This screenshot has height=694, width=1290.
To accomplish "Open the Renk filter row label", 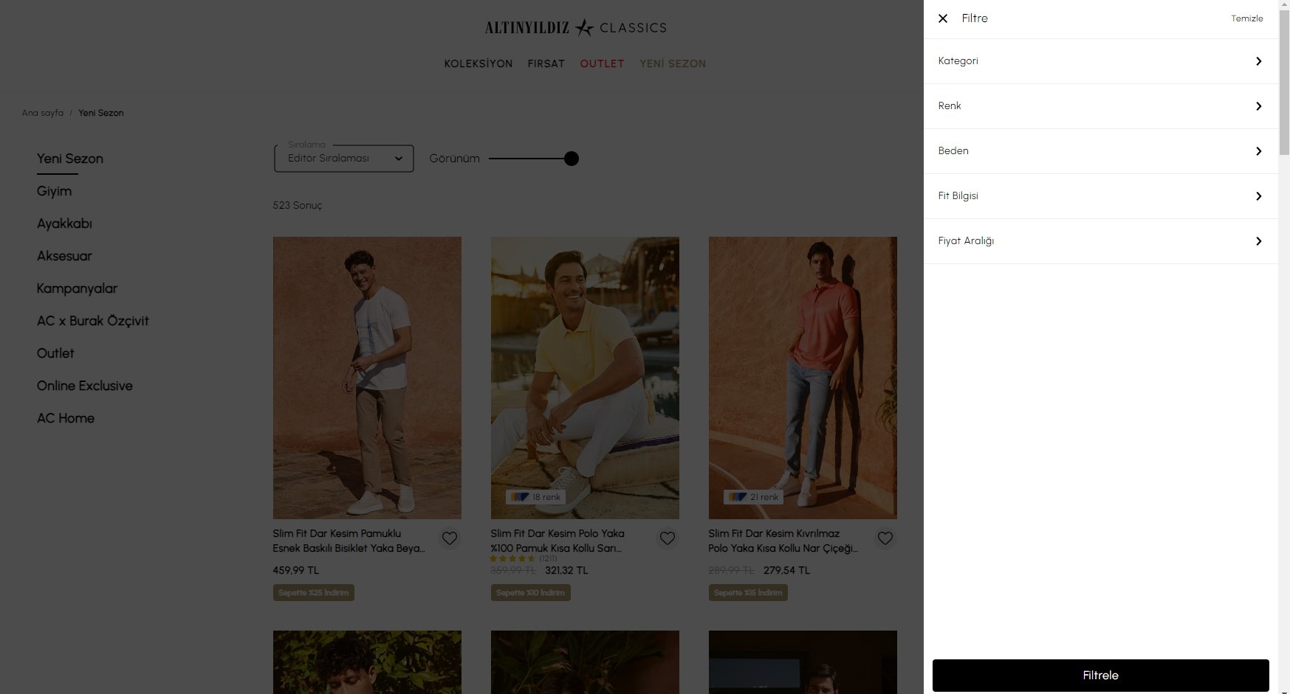I will point(950,106).
